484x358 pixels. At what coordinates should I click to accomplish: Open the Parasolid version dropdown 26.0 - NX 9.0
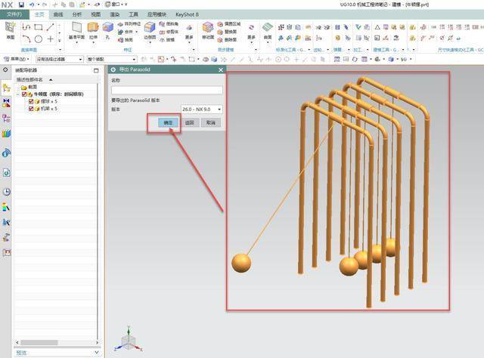coord(202,110)
